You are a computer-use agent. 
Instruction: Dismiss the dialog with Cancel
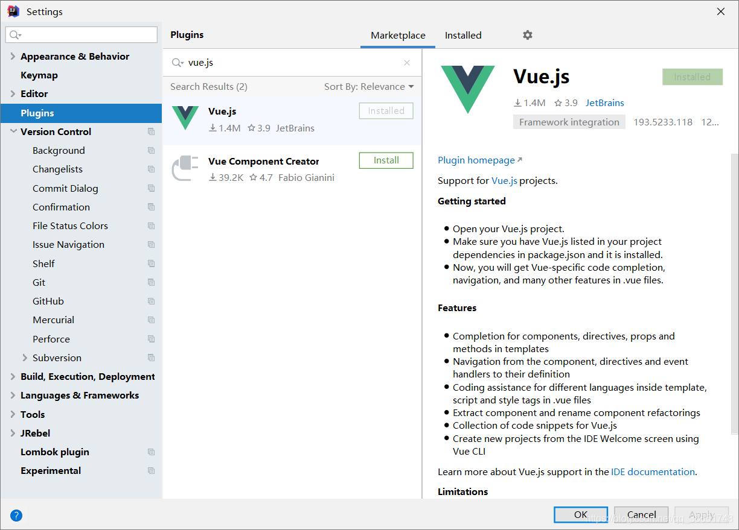pyautogui.click(x=641, y=514)
